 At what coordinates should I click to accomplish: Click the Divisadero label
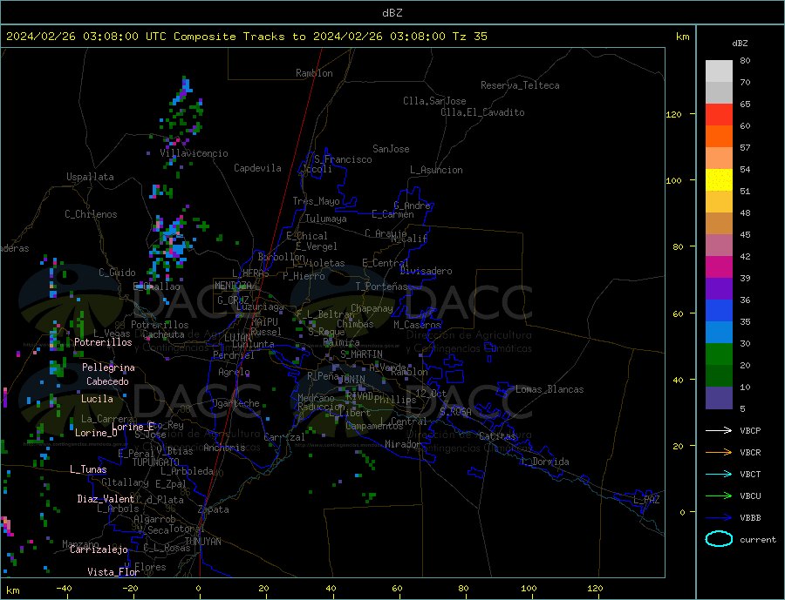tap(426, 271)
